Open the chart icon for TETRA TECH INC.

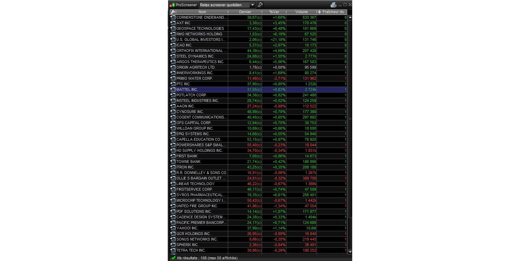point(173,250)
